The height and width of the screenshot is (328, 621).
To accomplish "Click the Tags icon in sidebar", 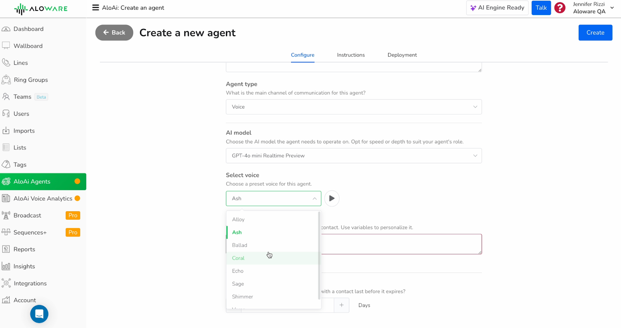I will click(x=6, y=165).
